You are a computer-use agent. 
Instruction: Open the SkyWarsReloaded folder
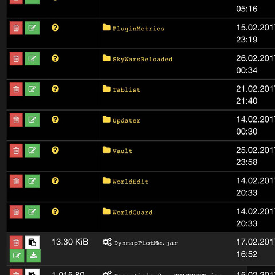(143, 59)
